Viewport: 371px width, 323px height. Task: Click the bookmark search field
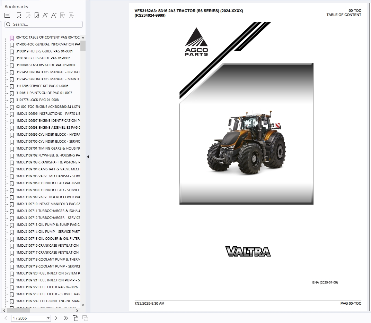(x=44, y=24)
